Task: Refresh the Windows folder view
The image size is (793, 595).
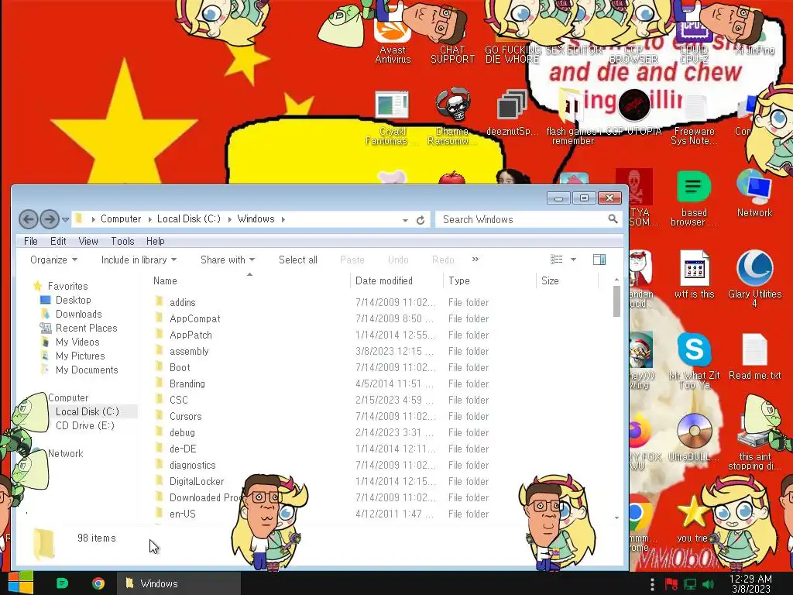Action: [421, 219]
